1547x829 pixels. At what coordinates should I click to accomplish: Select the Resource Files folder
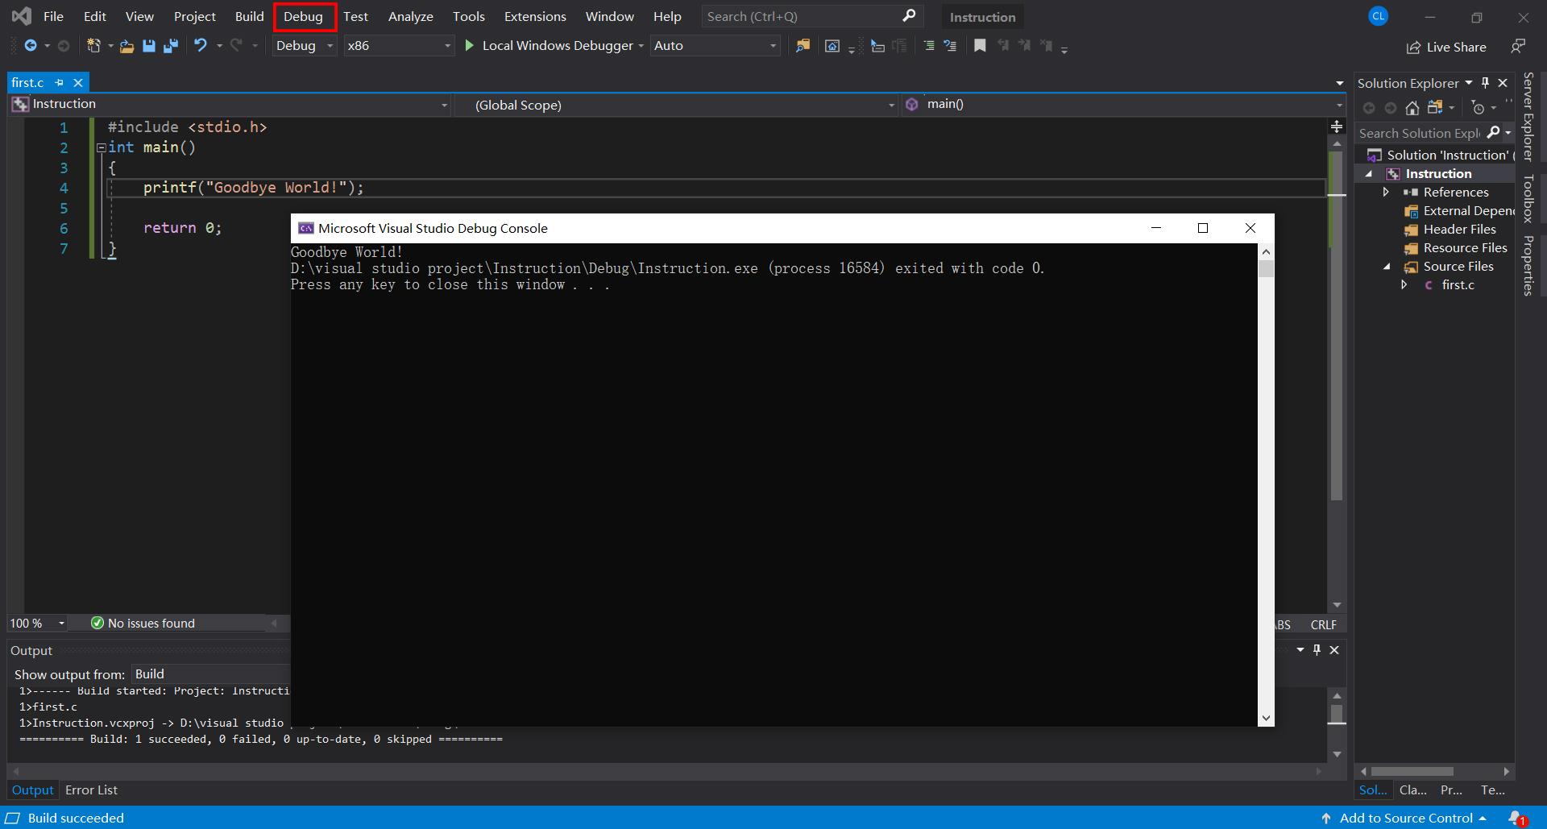[x=1465, y=248]
